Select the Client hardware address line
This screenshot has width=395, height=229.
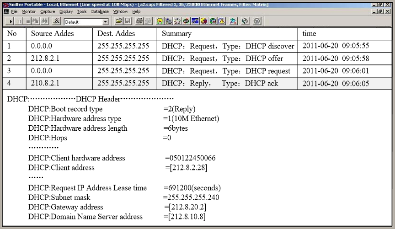(x=122, y=158)
